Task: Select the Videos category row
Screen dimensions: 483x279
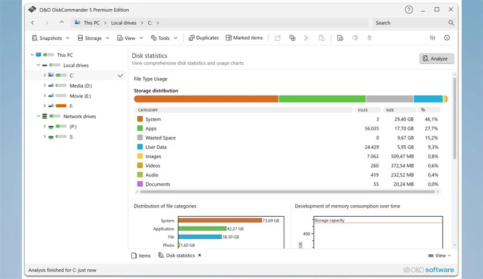Action: [x=287, y=165]
